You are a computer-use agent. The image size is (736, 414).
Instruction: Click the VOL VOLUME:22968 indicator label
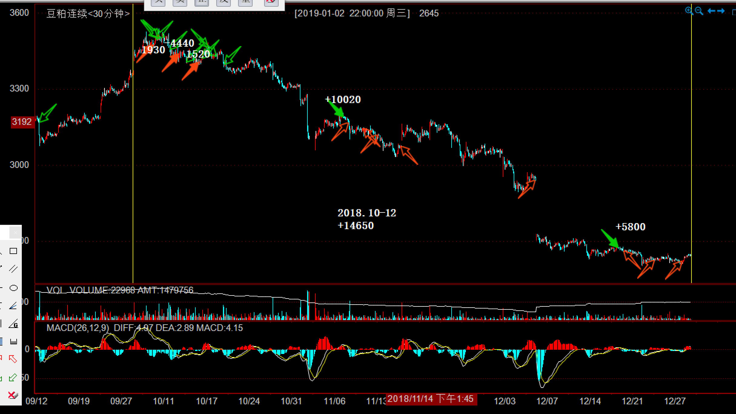[x=91, y=290]
